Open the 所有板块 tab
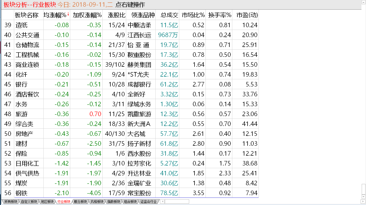366x205 pixels. tap(11, 202)
